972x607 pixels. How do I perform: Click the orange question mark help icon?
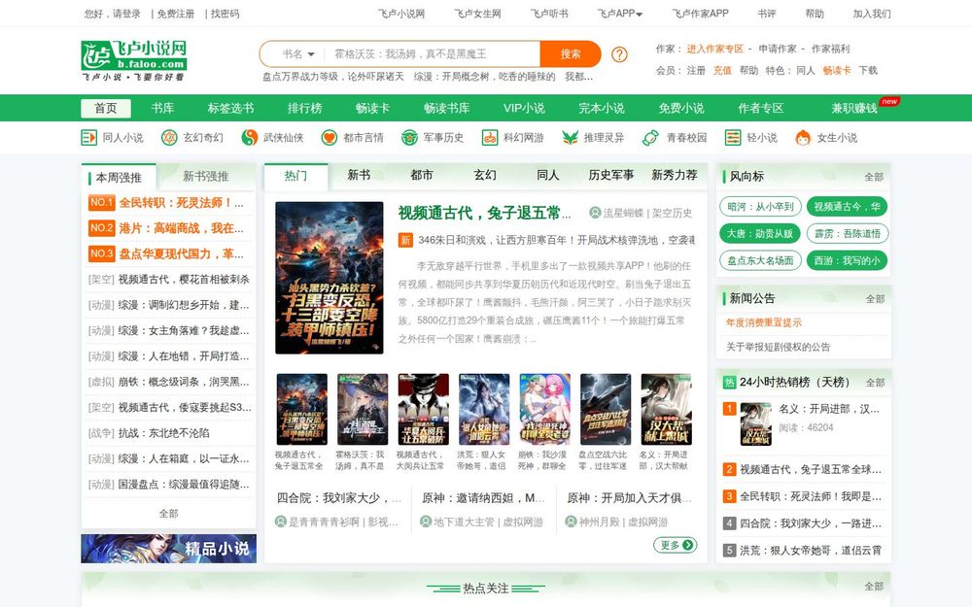point(619,54)
